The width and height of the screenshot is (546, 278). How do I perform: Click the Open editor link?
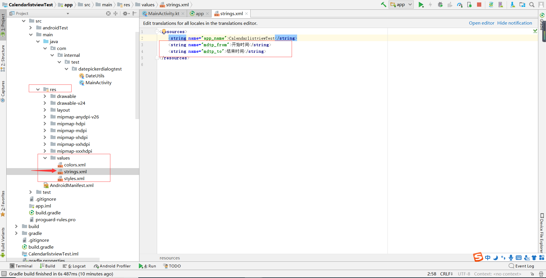point(482,23)
